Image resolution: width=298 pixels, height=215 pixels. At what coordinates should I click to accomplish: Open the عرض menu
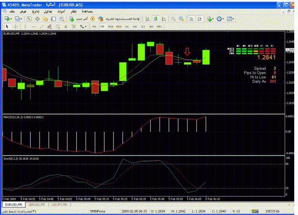click(x=23, y=11)
